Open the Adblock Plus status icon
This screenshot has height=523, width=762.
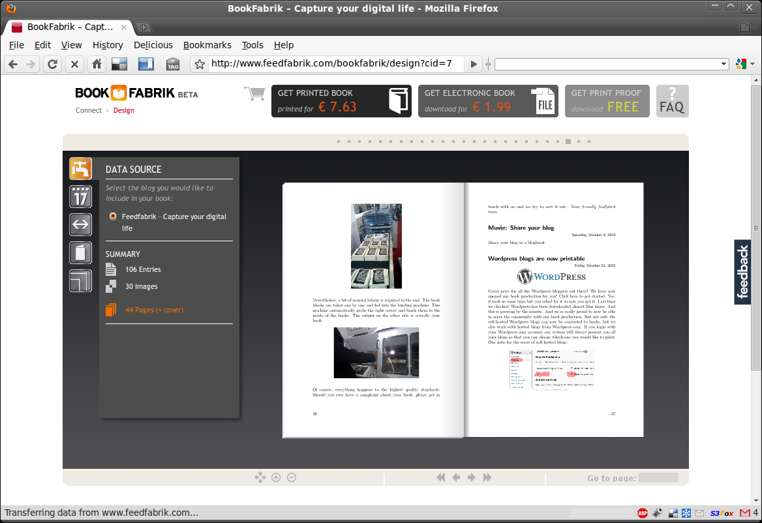click(643, 513)
